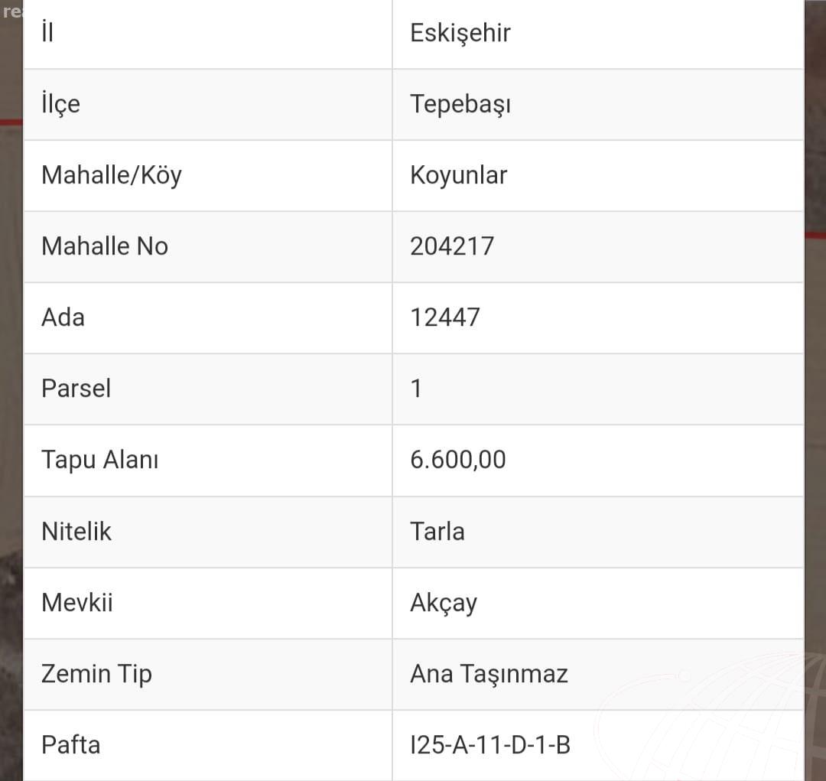Select the Ada number 12447

[444, 317]
